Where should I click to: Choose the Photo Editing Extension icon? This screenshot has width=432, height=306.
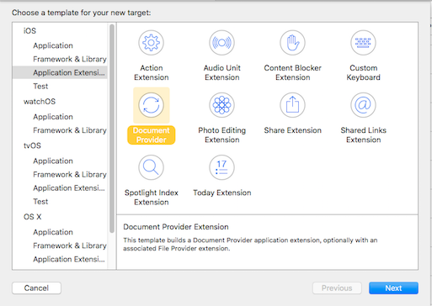tap(221, 105)
